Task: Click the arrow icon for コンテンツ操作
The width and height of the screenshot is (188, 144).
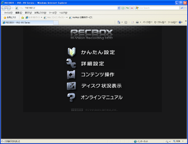Action: [71, 75]
